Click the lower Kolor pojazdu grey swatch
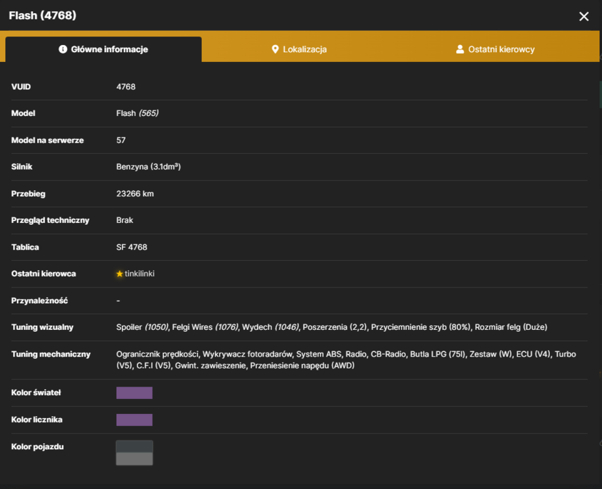 tap(134, 458)
